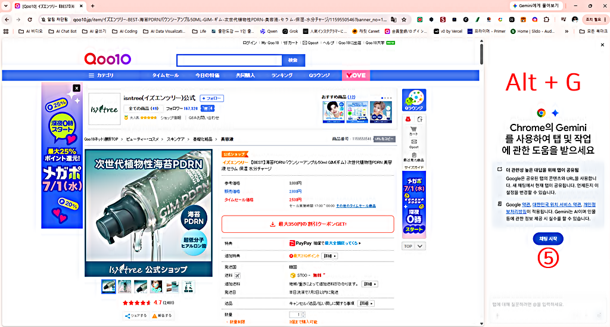Open Qpost mail icon in right sidebar

(x=414, y=144)
